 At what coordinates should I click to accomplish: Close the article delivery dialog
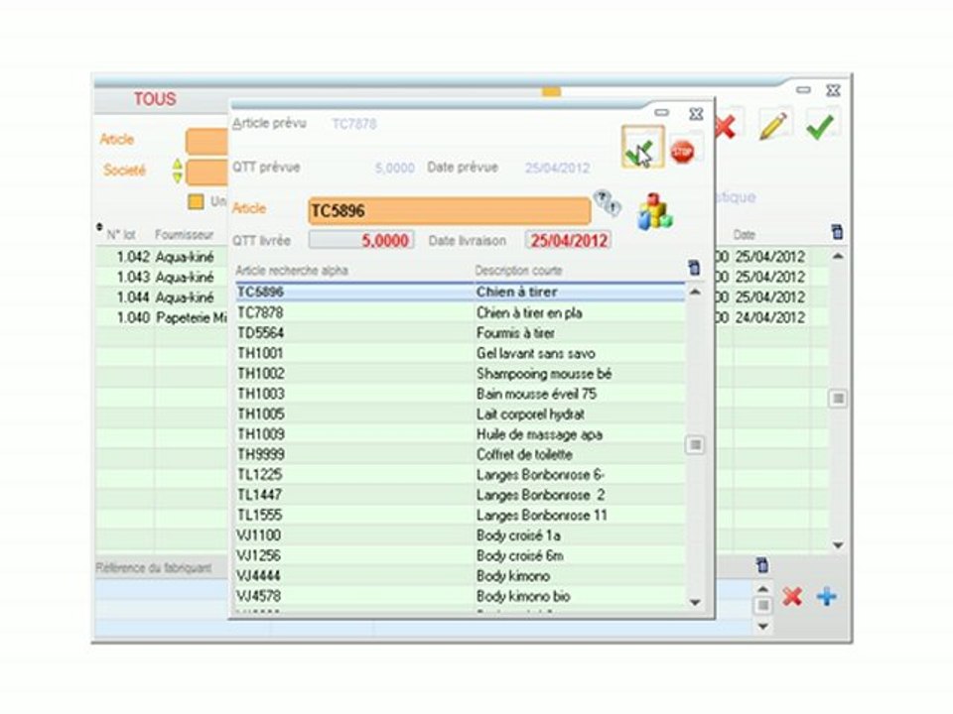coord(696,113)
